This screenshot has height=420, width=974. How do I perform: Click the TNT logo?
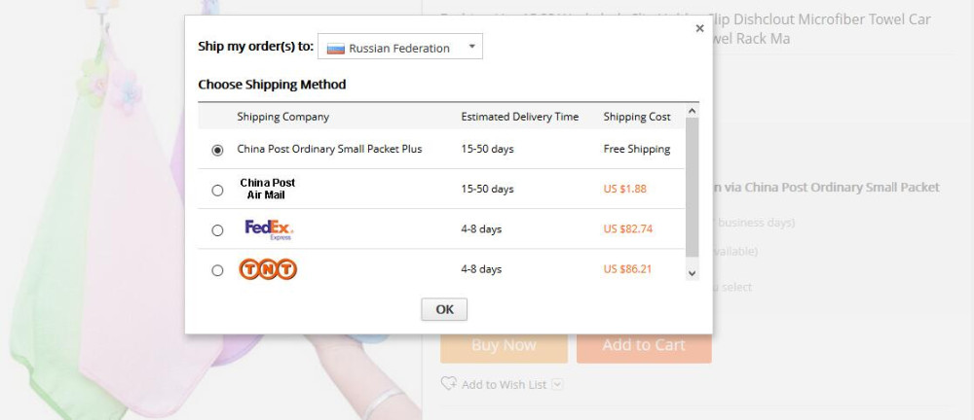coord(268,269)
